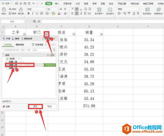Screen dimensions: 164x136
Task: Open Print Preview from quick toolbar
Action: 29,4
